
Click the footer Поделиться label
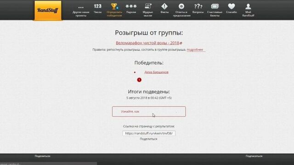[43, 156]
